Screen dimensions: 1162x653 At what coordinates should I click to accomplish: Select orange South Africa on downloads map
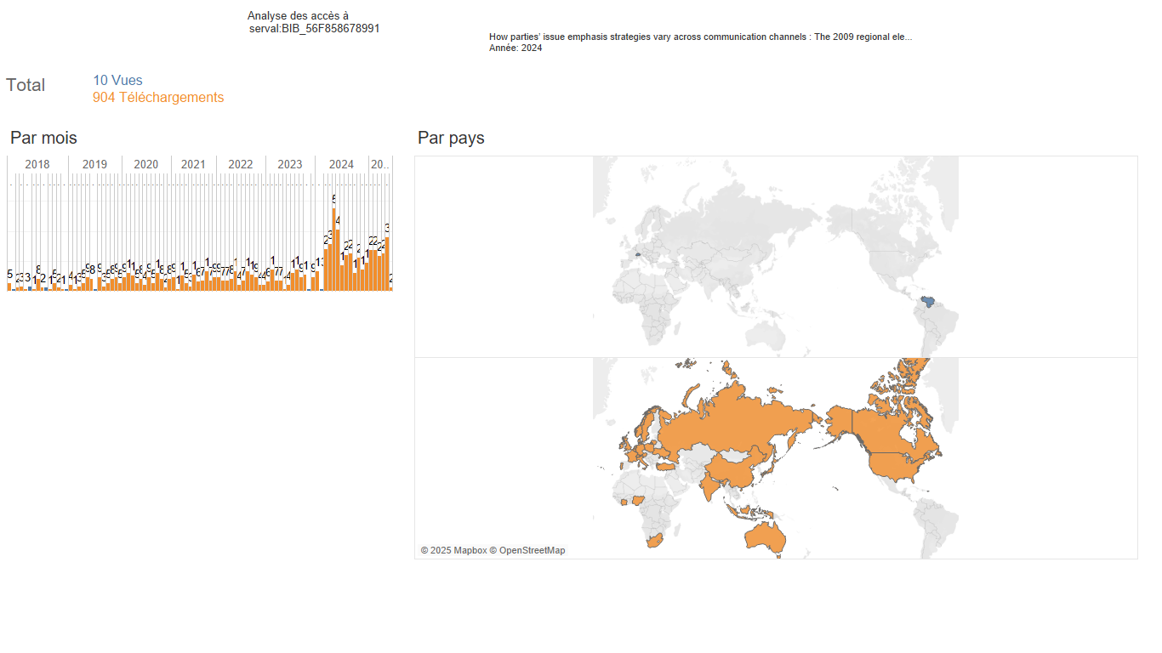[653, 541]
